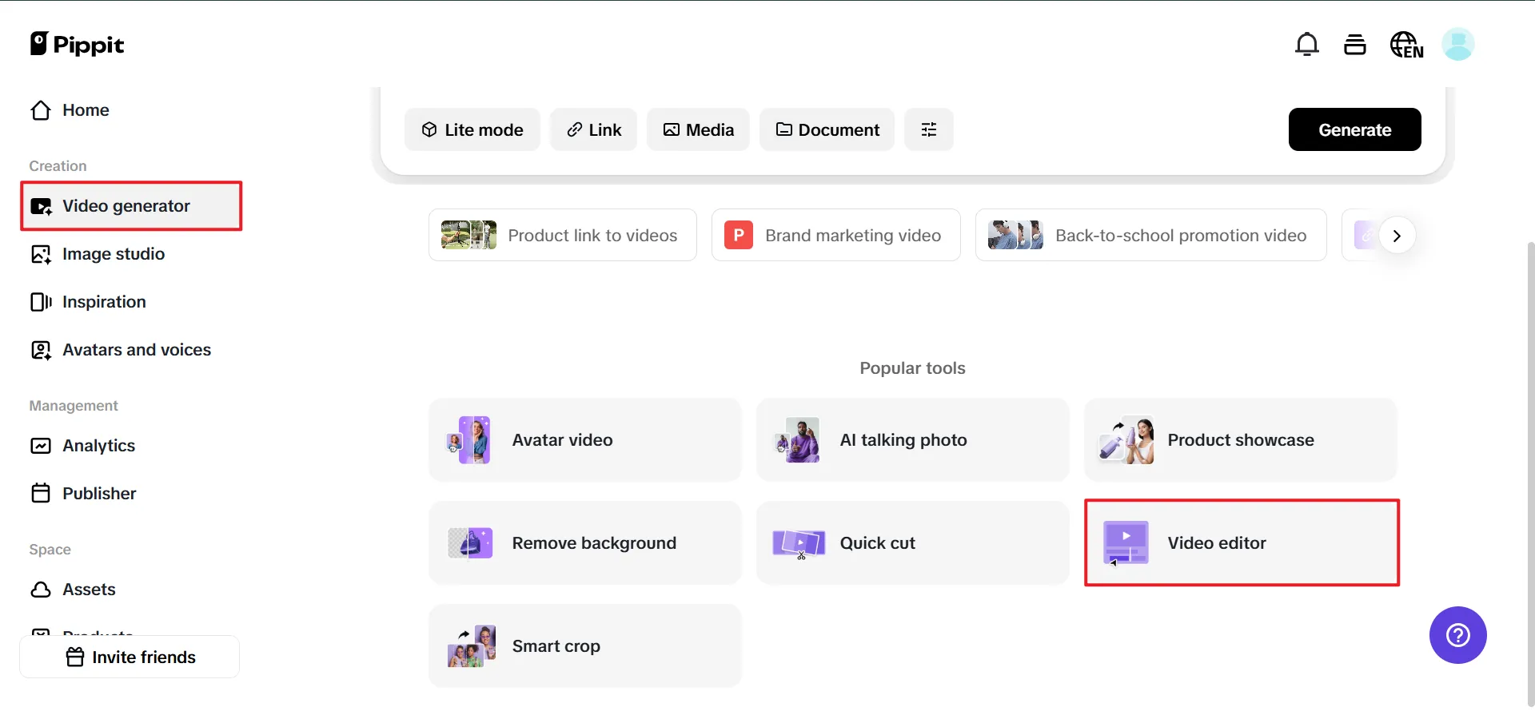Launch the Video editor tool
Viewport: 1535px width, 711px height.
(1241, 543)
